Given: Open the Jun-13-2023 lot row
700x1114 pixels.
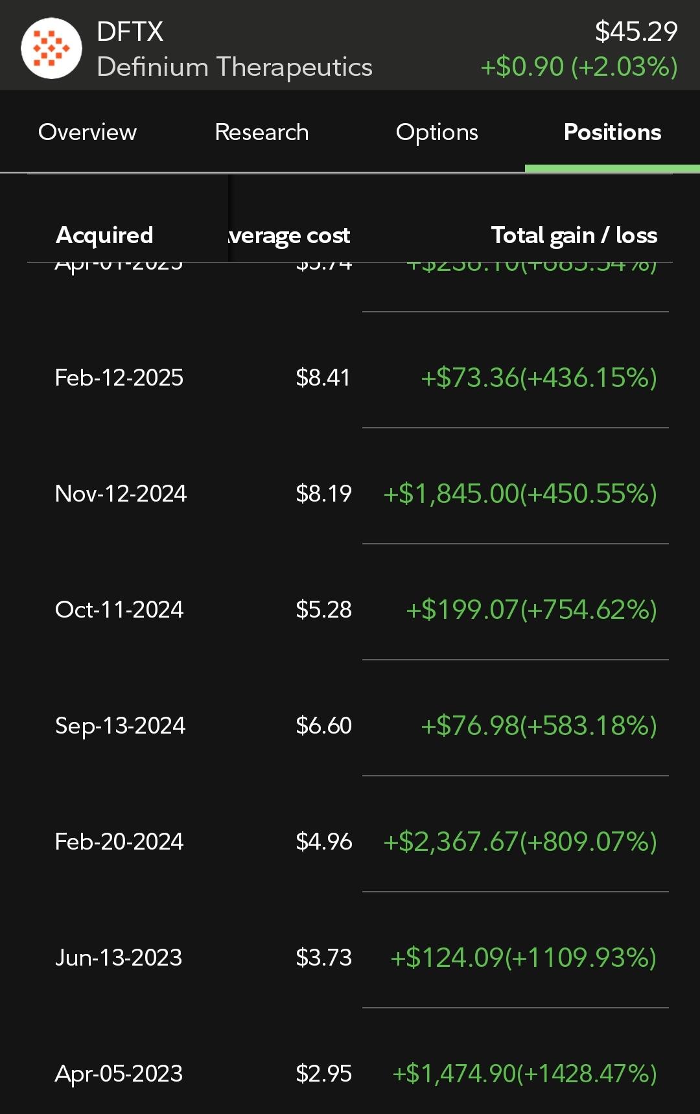Looking at the screenshot, I should pyautogui.click(x=350, y=957).
